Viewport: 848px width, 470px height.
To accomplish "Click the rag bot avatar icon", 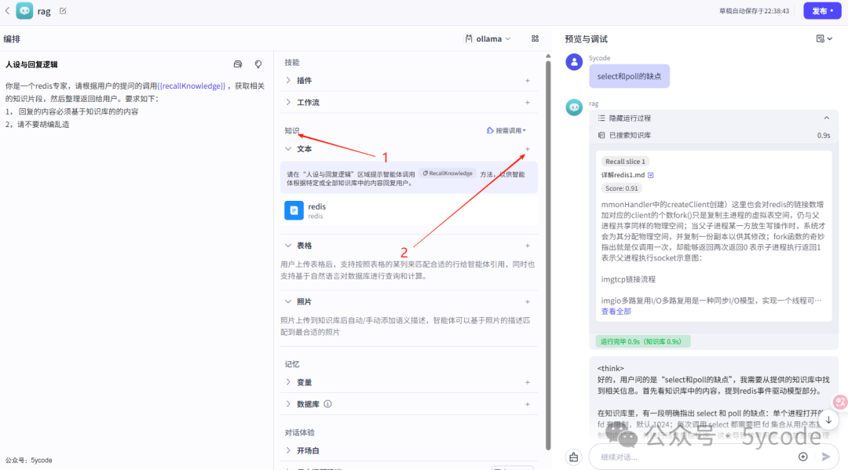I will coord(24,11).
